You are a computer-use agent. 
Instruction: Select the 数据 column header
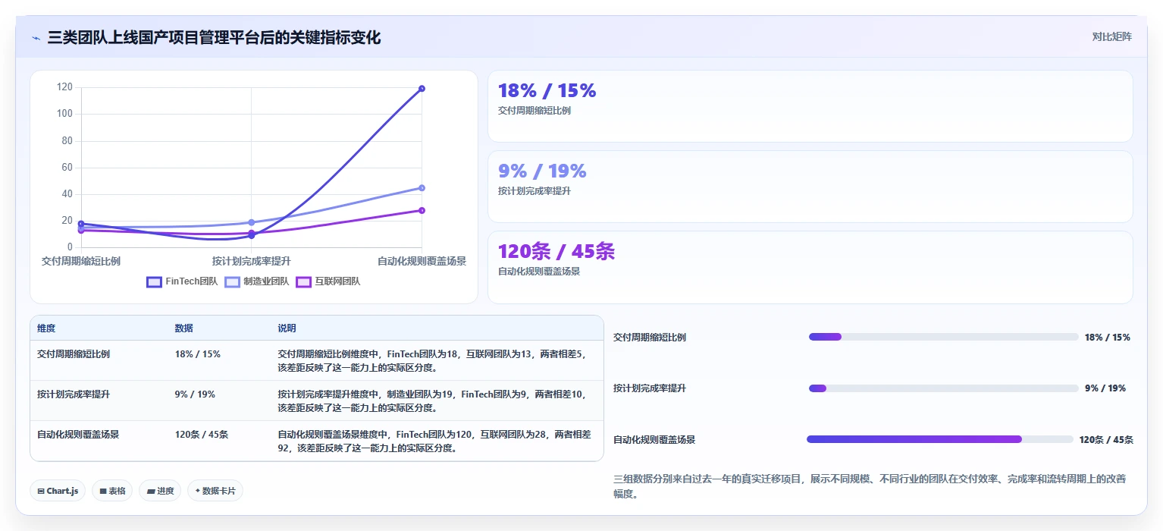[183, 328]
